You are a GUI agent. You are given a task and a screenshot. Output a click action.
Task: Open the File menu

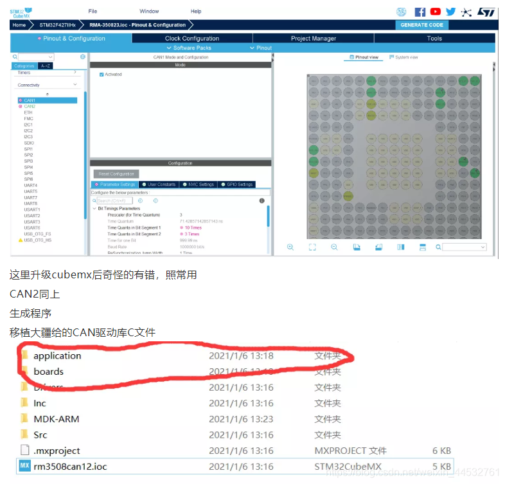(x=93, y=12)
